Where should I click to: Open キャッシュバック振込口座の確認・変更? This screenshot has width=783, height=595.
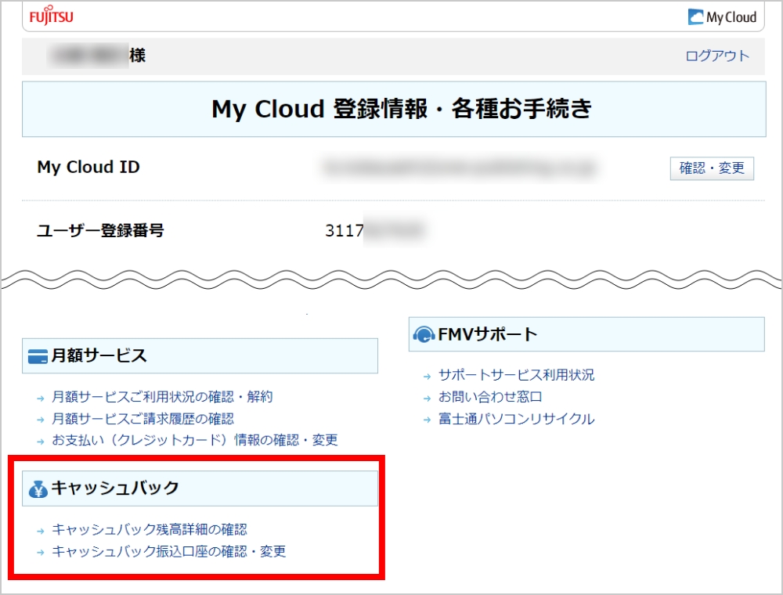click(168, 551)
